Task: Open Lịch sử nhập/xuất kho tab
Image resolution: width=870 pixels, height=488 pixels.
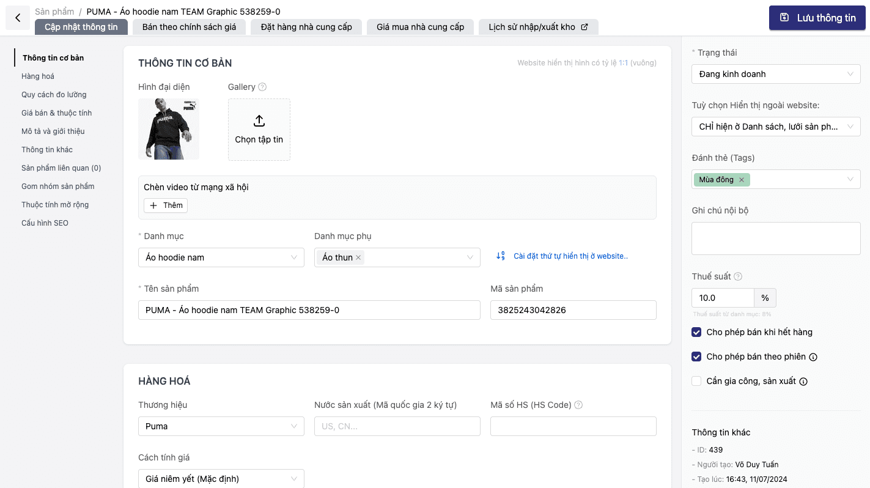Action: pos(539,27)
